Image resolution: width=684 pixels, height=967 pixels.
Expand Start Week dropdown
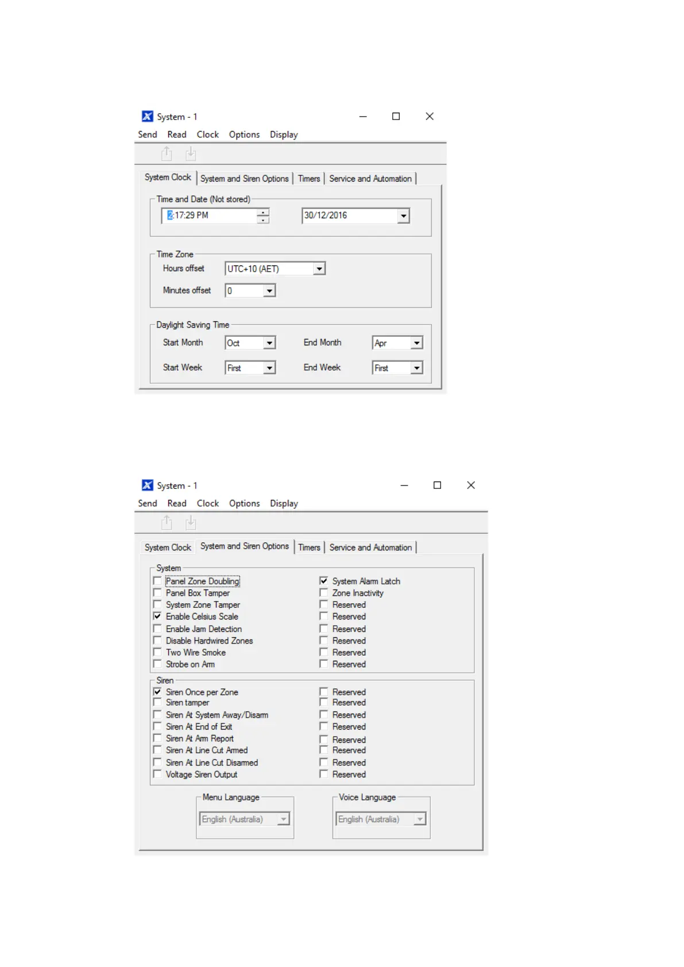coord(269,368)
